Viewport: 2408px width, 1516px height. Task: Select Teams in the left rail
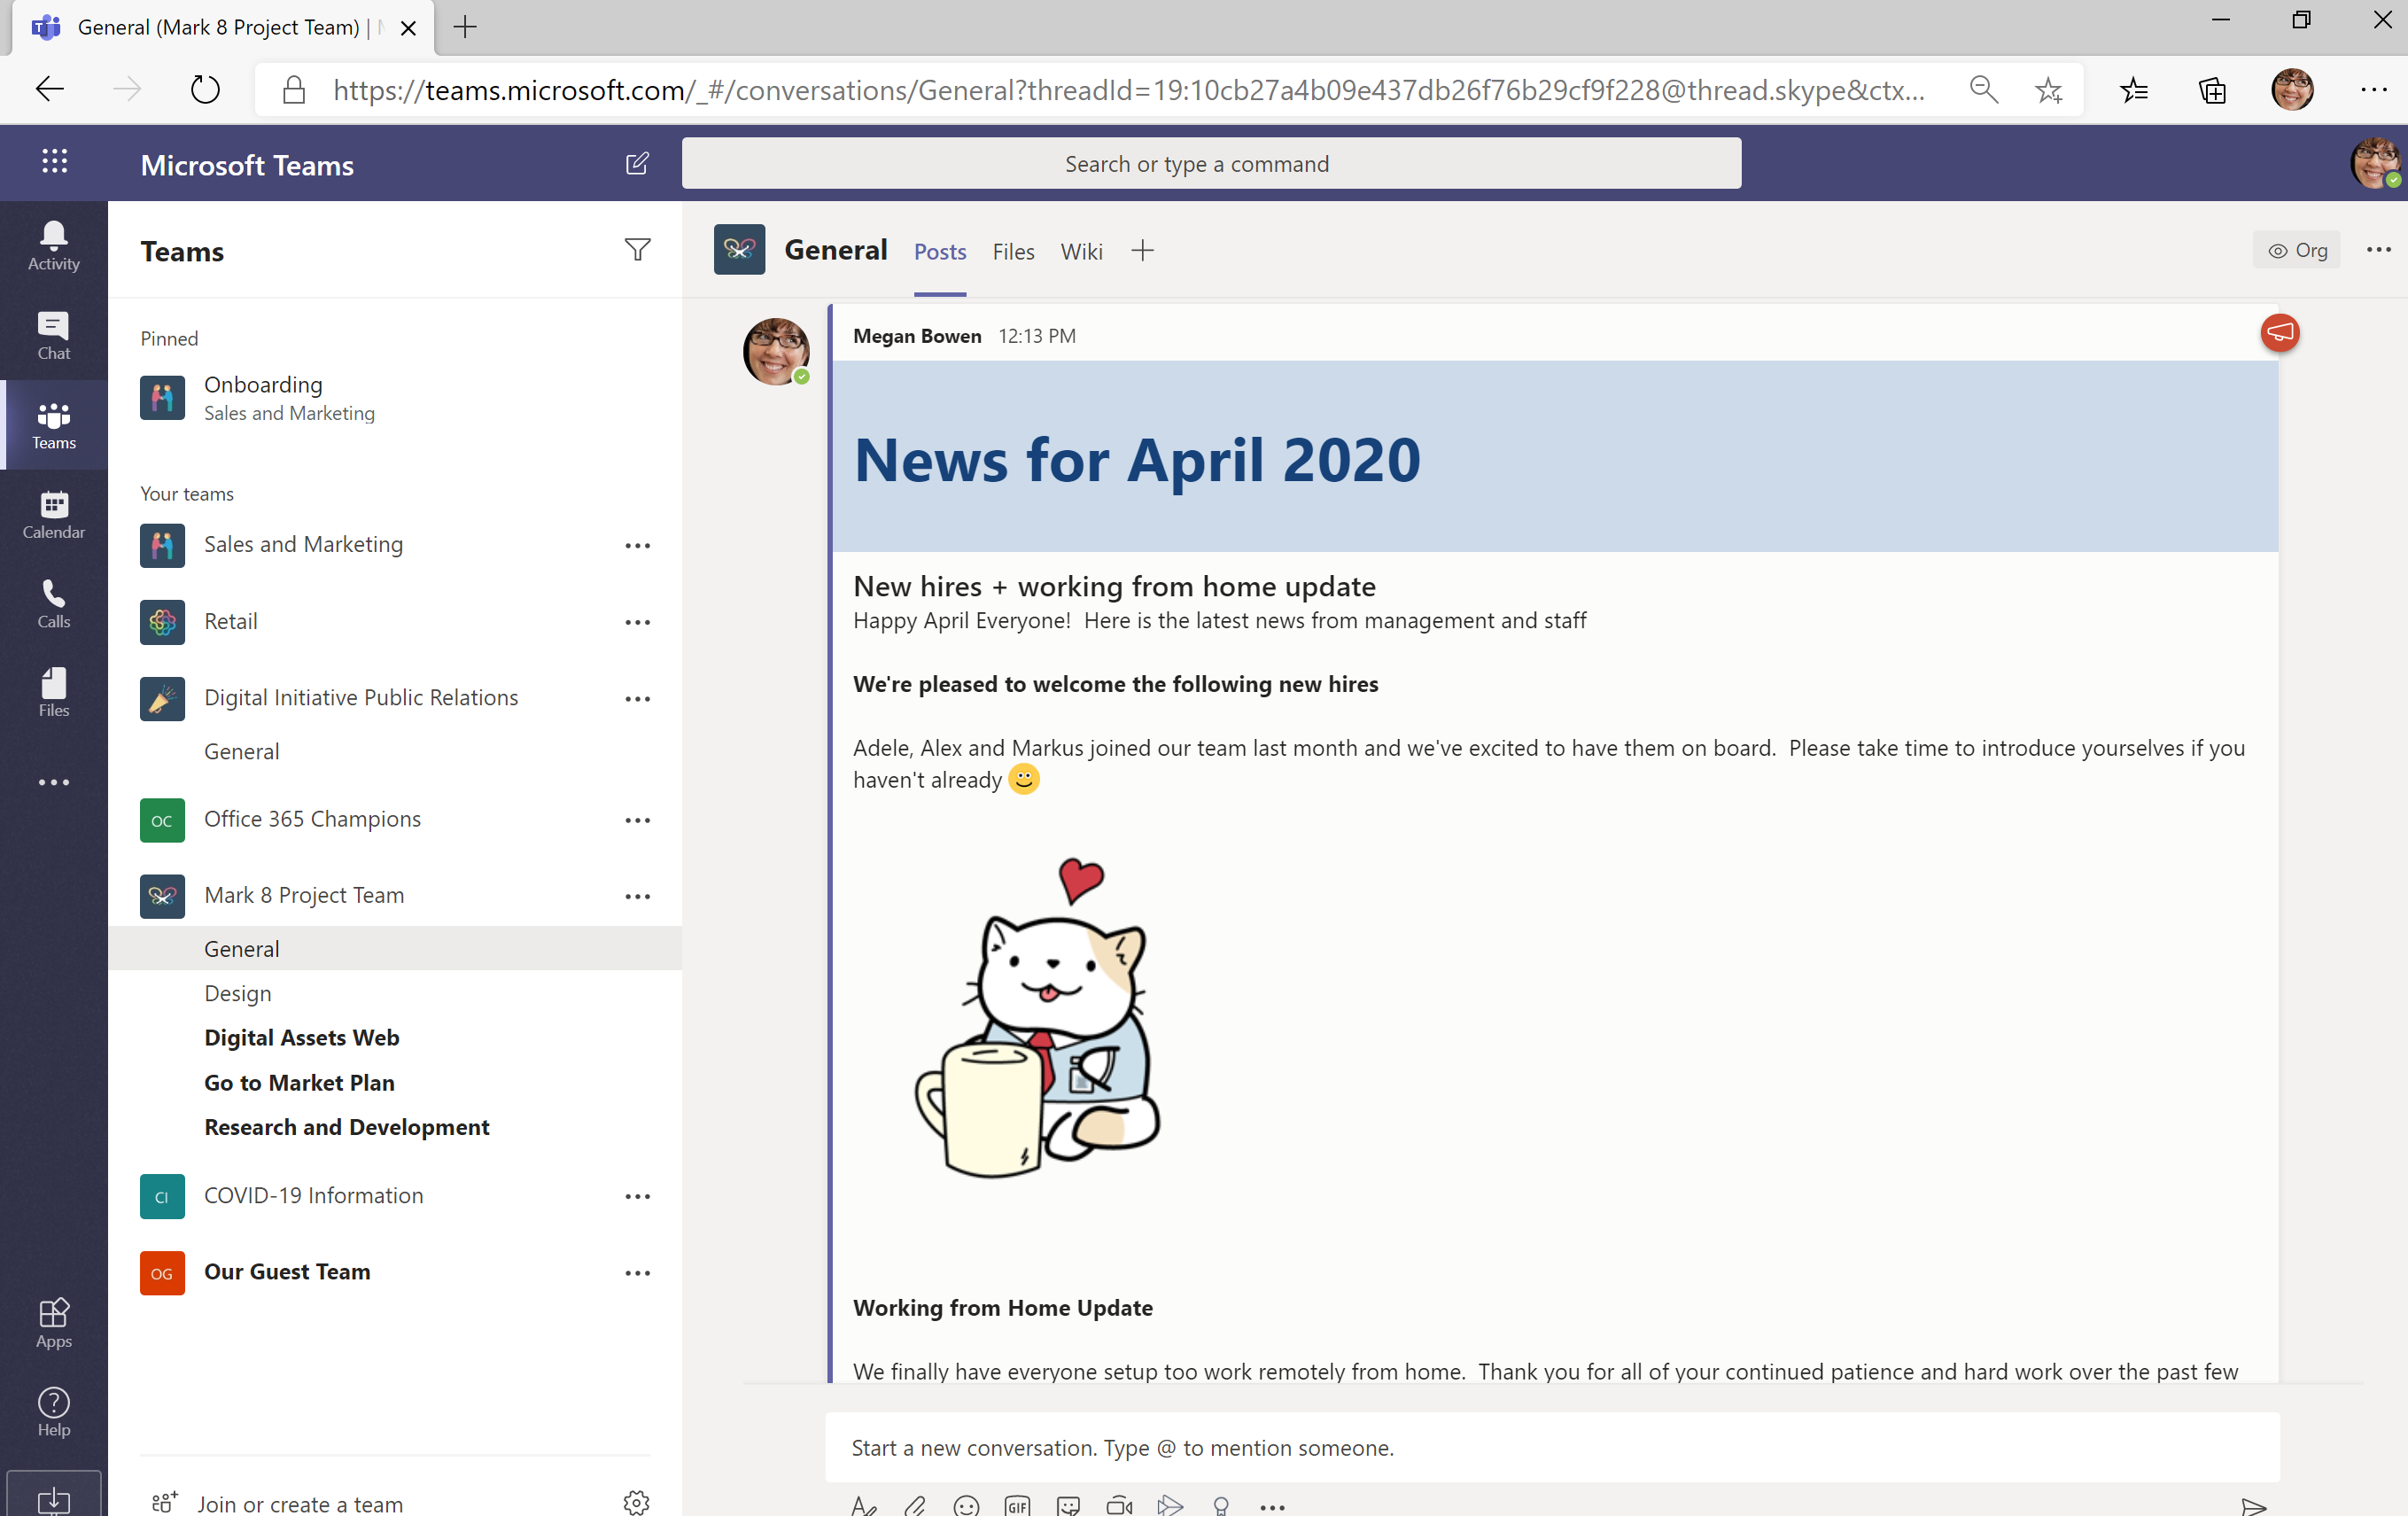pyautogui.click(x=54, y=425)
